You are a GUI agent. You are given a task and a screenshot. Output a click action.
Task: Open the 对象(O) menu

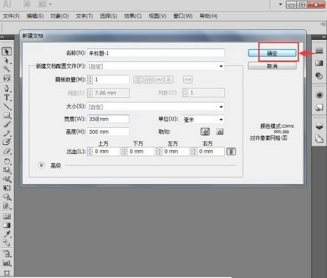[60, 16]
